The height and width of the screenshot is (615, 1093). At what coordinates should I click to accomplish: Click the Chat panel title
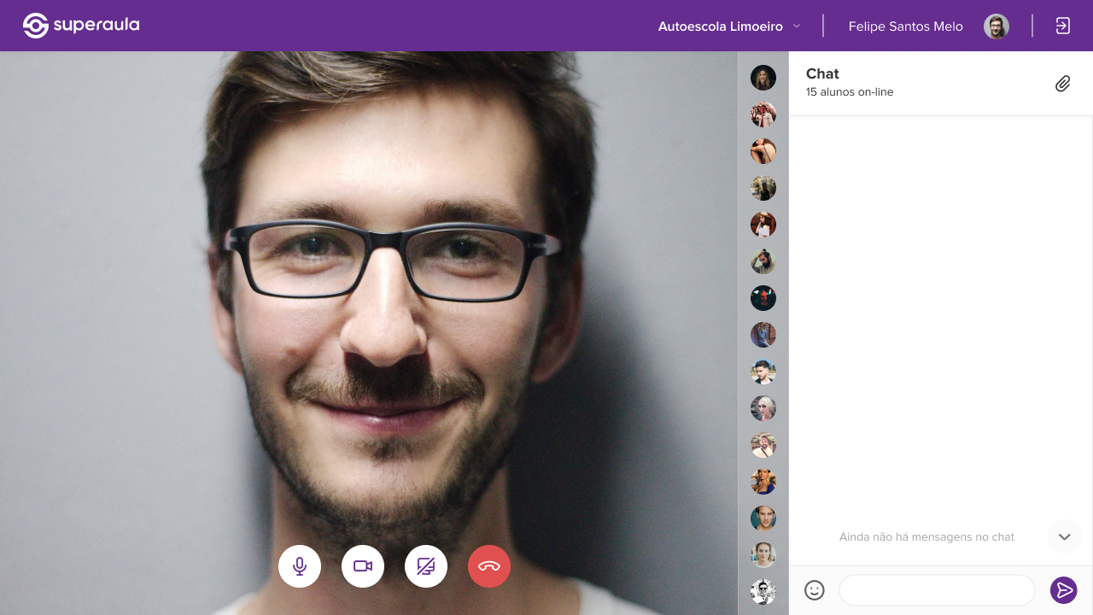coord(822,73)
